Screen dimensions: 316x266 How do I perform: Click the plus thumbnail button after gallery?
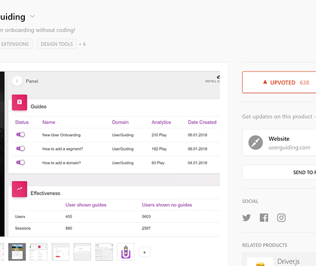point(144,252)
